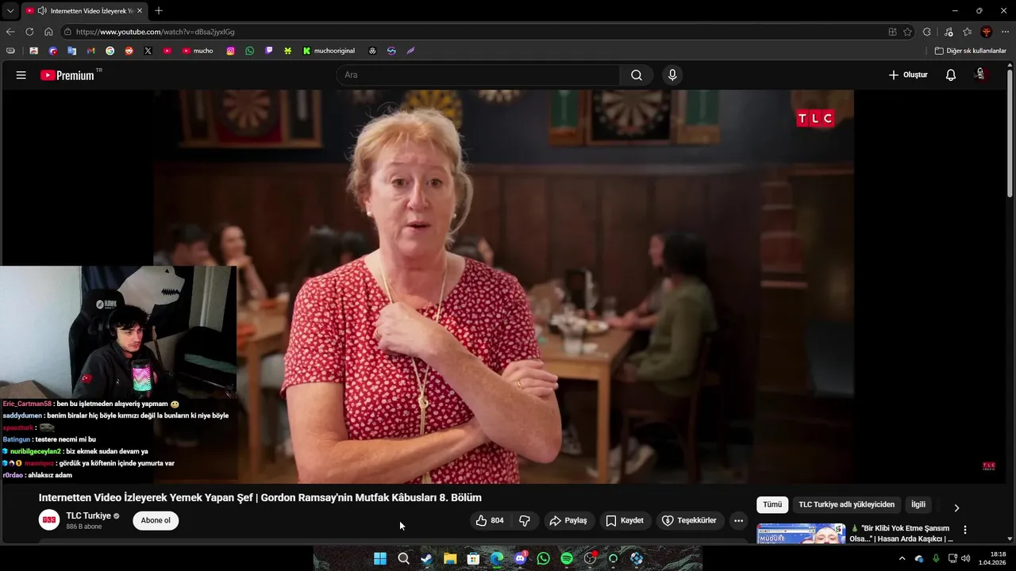Open the tab list dropdown arrow

pos(10,10)
